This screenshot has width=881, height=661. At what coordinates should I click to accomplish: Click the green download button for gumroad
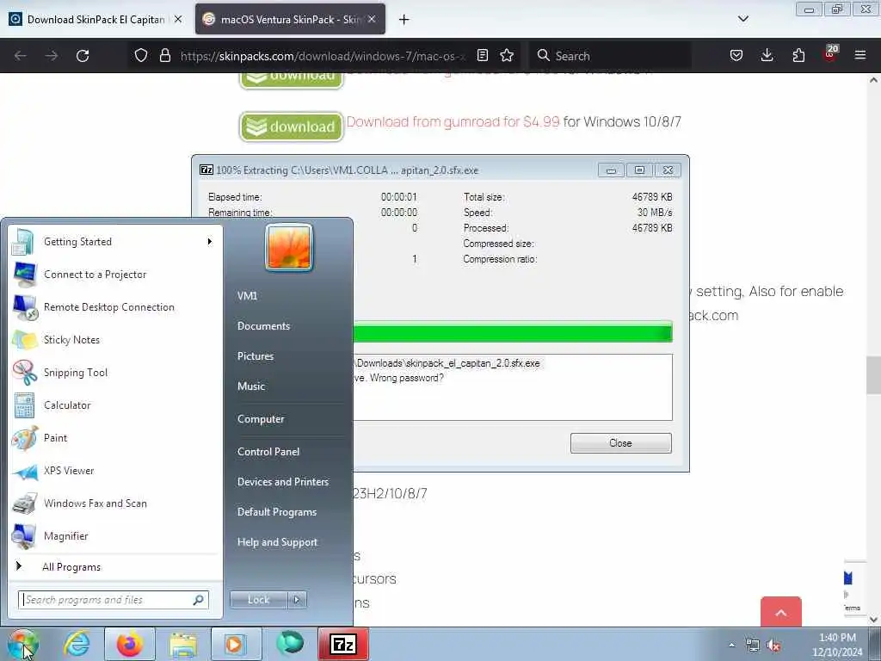pos(291,127)
